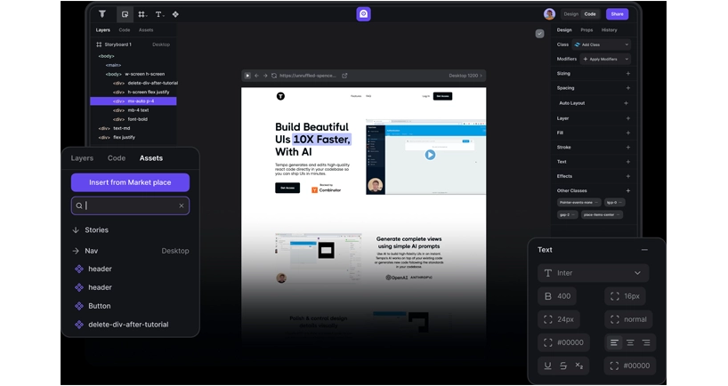Select the cursor selection tool in top toolbar

125,14
